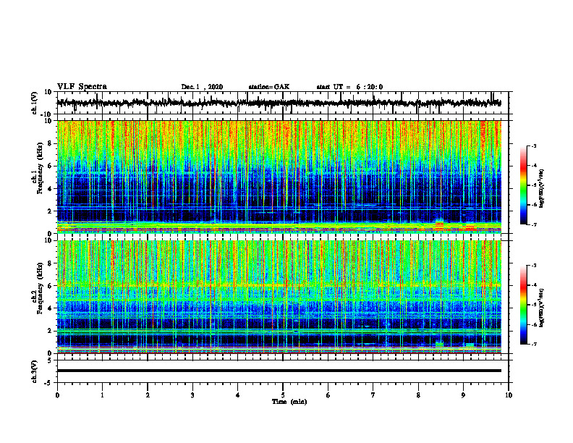Click time axis tick label "0"
The image size is (573, 443).
pos(57,395)
